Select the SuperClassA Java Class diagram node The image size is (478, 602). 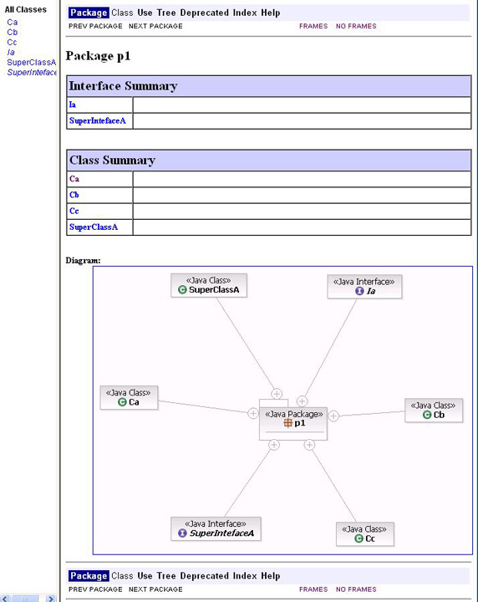(209, 285)
